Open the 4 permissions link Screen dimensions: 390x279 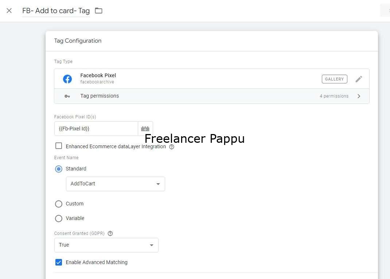point(334,96)
